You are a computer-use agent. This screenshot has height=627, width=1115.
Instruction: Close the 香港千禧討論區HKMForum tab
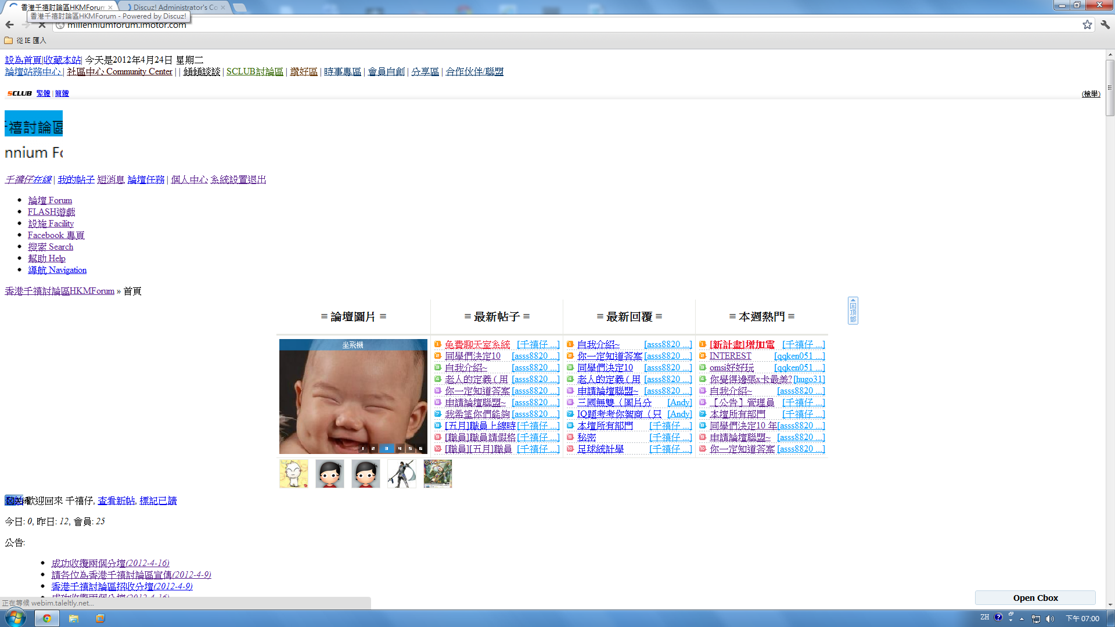pyautogui.click(x=110, y=8)
